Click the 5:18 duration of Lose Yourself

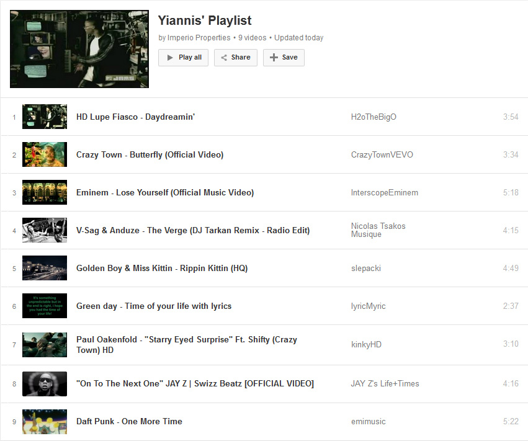511,192
